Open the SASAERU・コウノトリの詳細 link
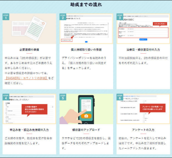The height and width of the screenshot is (158, 172). click(26, 78)
